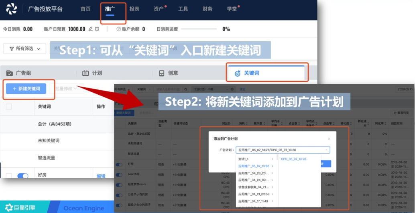Click 未知关键词 row in Step1 table
Viewport: 415px width, 213px height.
49,140
